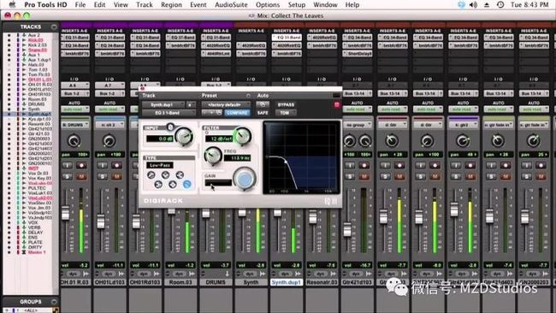Click the red target button in plugin header

(336, 104)
